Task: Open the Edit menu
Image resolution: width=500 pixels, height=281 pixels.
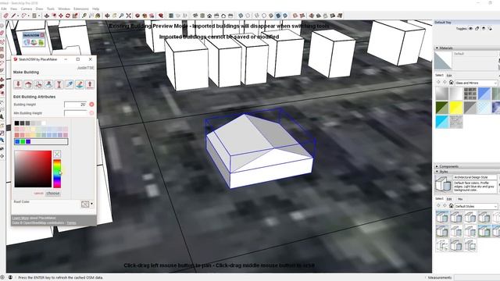Action: [4, 9]
